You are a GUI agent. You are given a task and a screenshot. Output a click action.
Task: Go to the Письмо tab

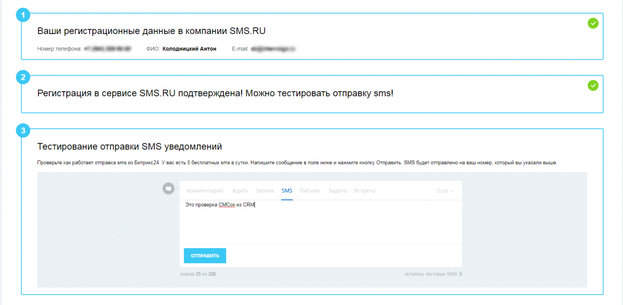click(310, 191)
